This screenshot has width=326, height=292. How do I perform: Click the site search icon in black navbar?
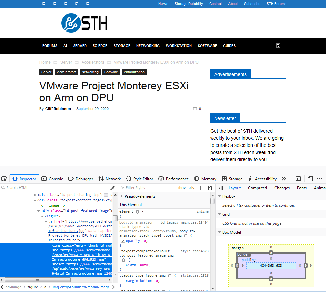(x=278, y=46)
